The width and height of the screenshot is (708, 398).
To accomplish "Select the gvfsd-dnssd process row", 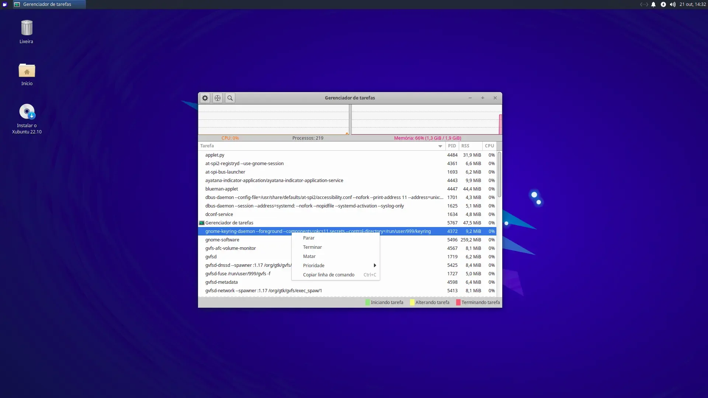I will [x=347, y=265].
